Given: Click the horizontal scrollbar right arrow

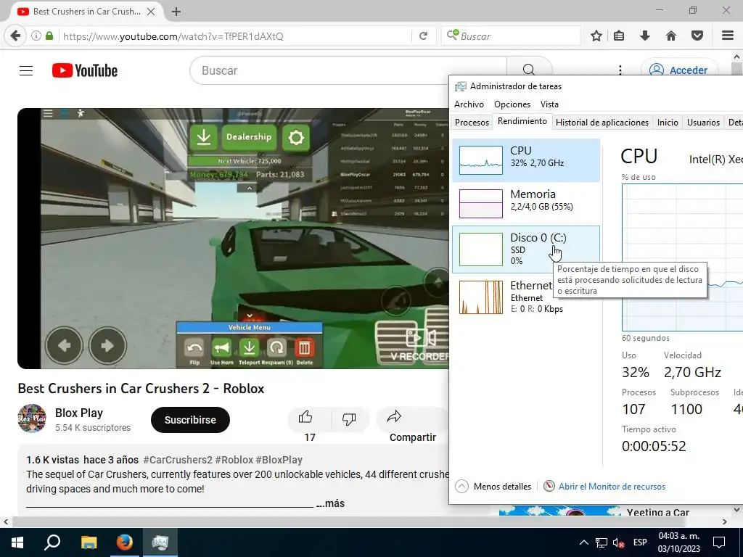Looking at the screenshot, I should (x=725, y=522).
